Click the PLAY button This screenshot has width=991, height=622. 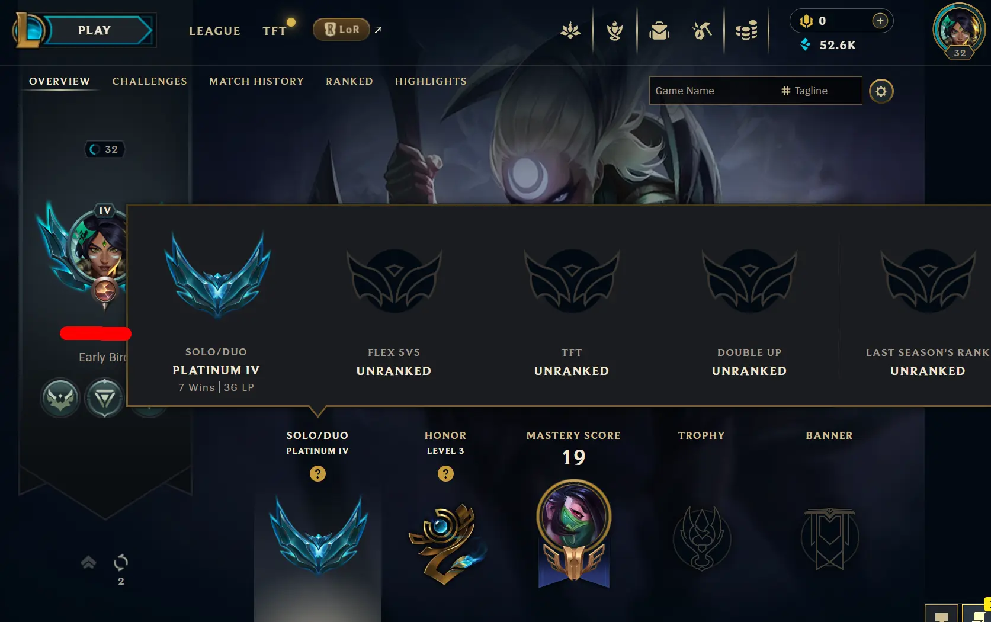[94, 30]
